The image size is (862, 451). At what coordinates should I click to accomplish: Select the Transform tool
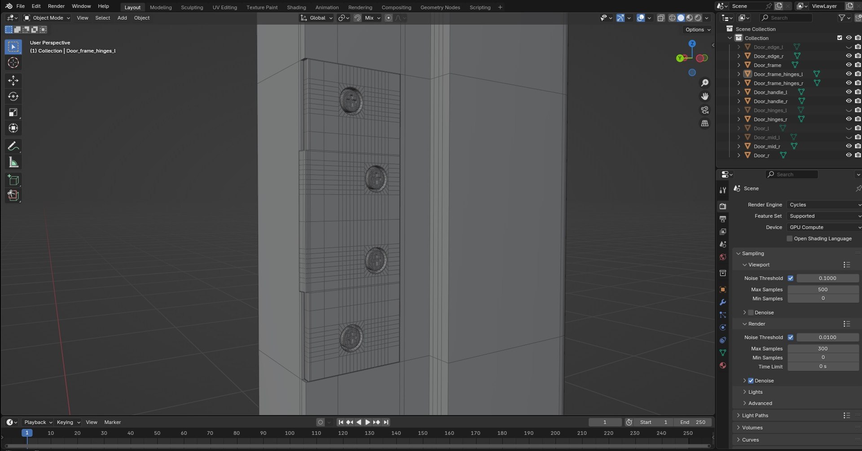13,128
